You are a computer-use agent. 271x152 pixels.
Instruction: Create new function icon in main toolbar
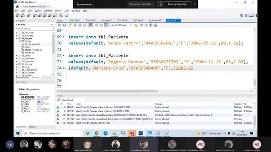55,16
